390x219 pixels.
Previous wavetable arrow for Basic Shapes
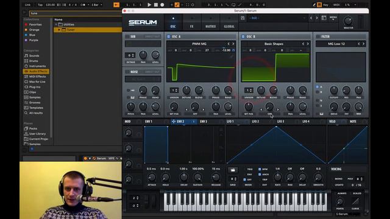click(303, 44)
